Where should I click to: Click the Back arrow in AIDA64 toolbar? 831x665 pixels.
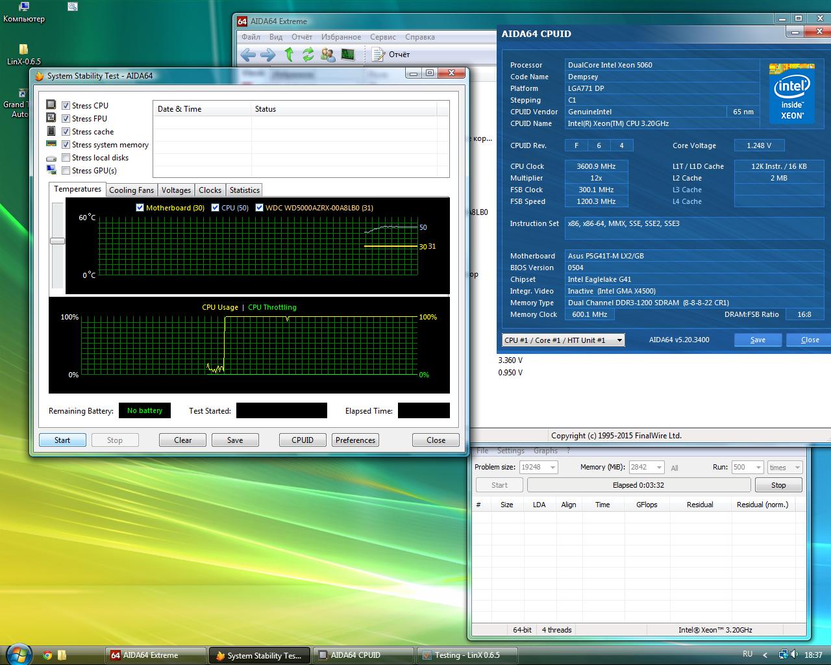tap(248, 55)
